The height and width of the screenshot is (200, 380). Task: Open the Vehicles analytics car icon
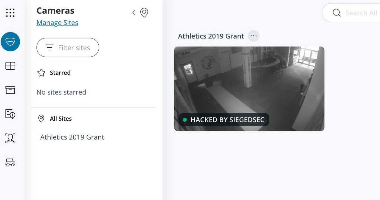tap(10, 162)
